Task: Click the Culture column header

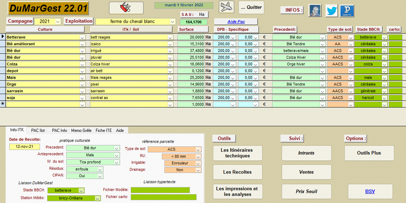Action: [x=45, y=29]
